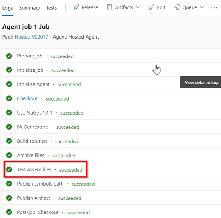This screenshot has height=218, width=221.
Task: Open the Publish Artifact step log
Action: click(34, 198)
